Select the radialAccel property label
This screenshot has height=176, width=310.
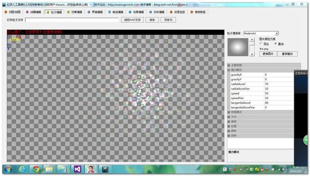click(x=238, y=84)
